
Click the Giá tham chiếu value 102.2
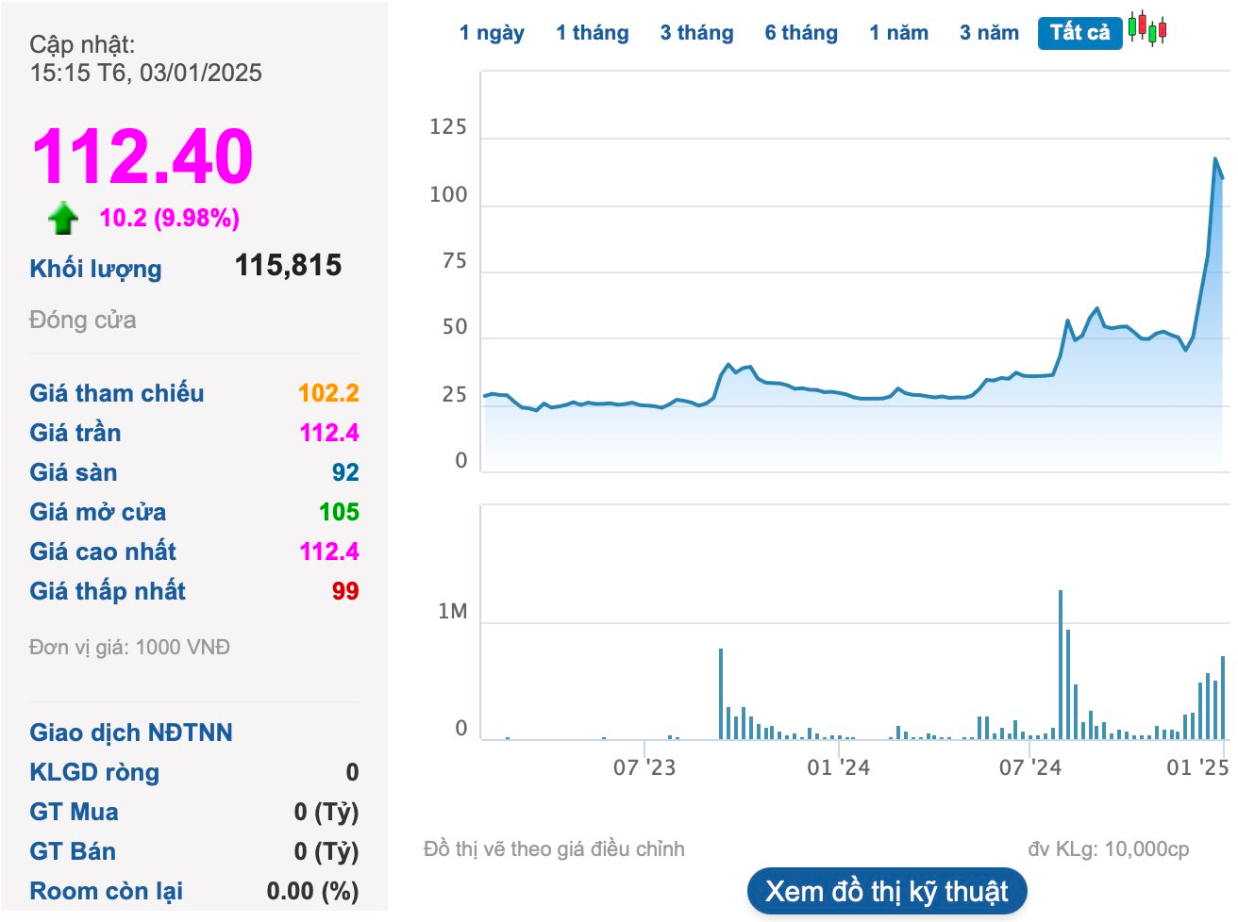click(328, 393)
